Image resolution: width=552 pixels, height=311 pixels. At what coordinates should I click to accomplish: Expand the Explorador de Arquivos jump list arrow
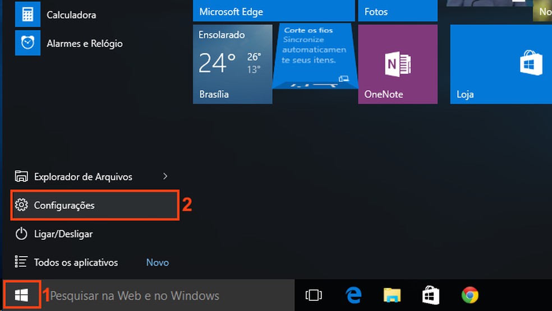click(x=165, y=177)
